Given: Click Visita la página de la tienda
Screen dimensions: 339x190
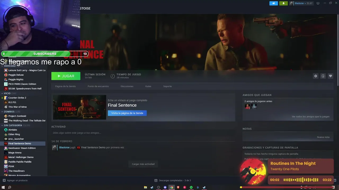Looking at the screenshot, I should click(x=127, y=113).
